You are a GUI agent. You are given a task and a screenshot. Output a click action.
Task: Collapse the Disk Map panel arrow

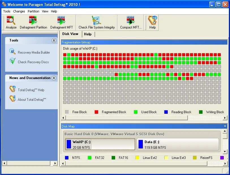tap(225, 126)
